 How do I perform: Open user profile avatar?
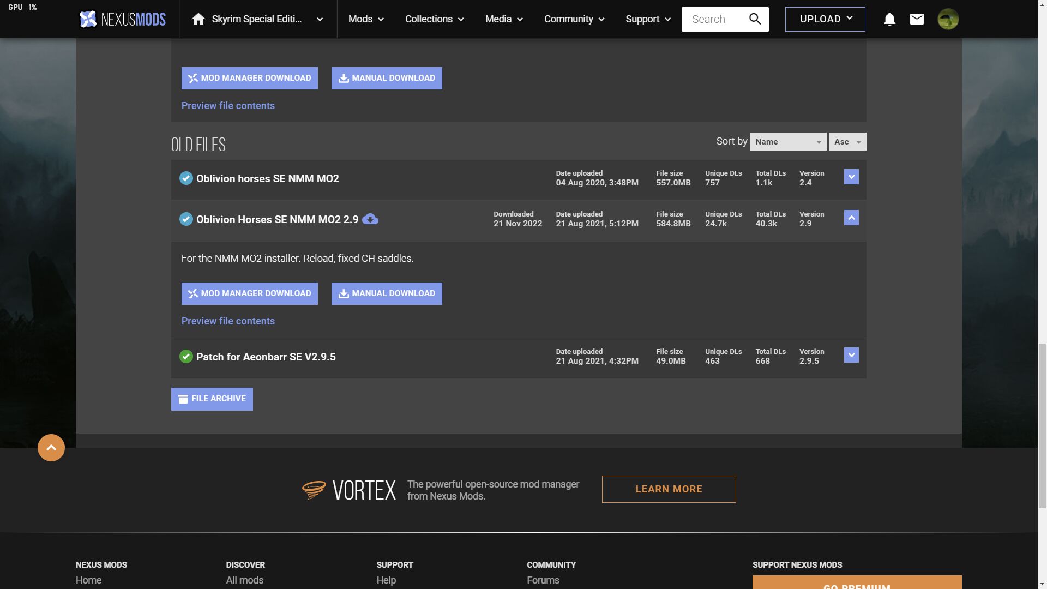click(x=948, y=19)
